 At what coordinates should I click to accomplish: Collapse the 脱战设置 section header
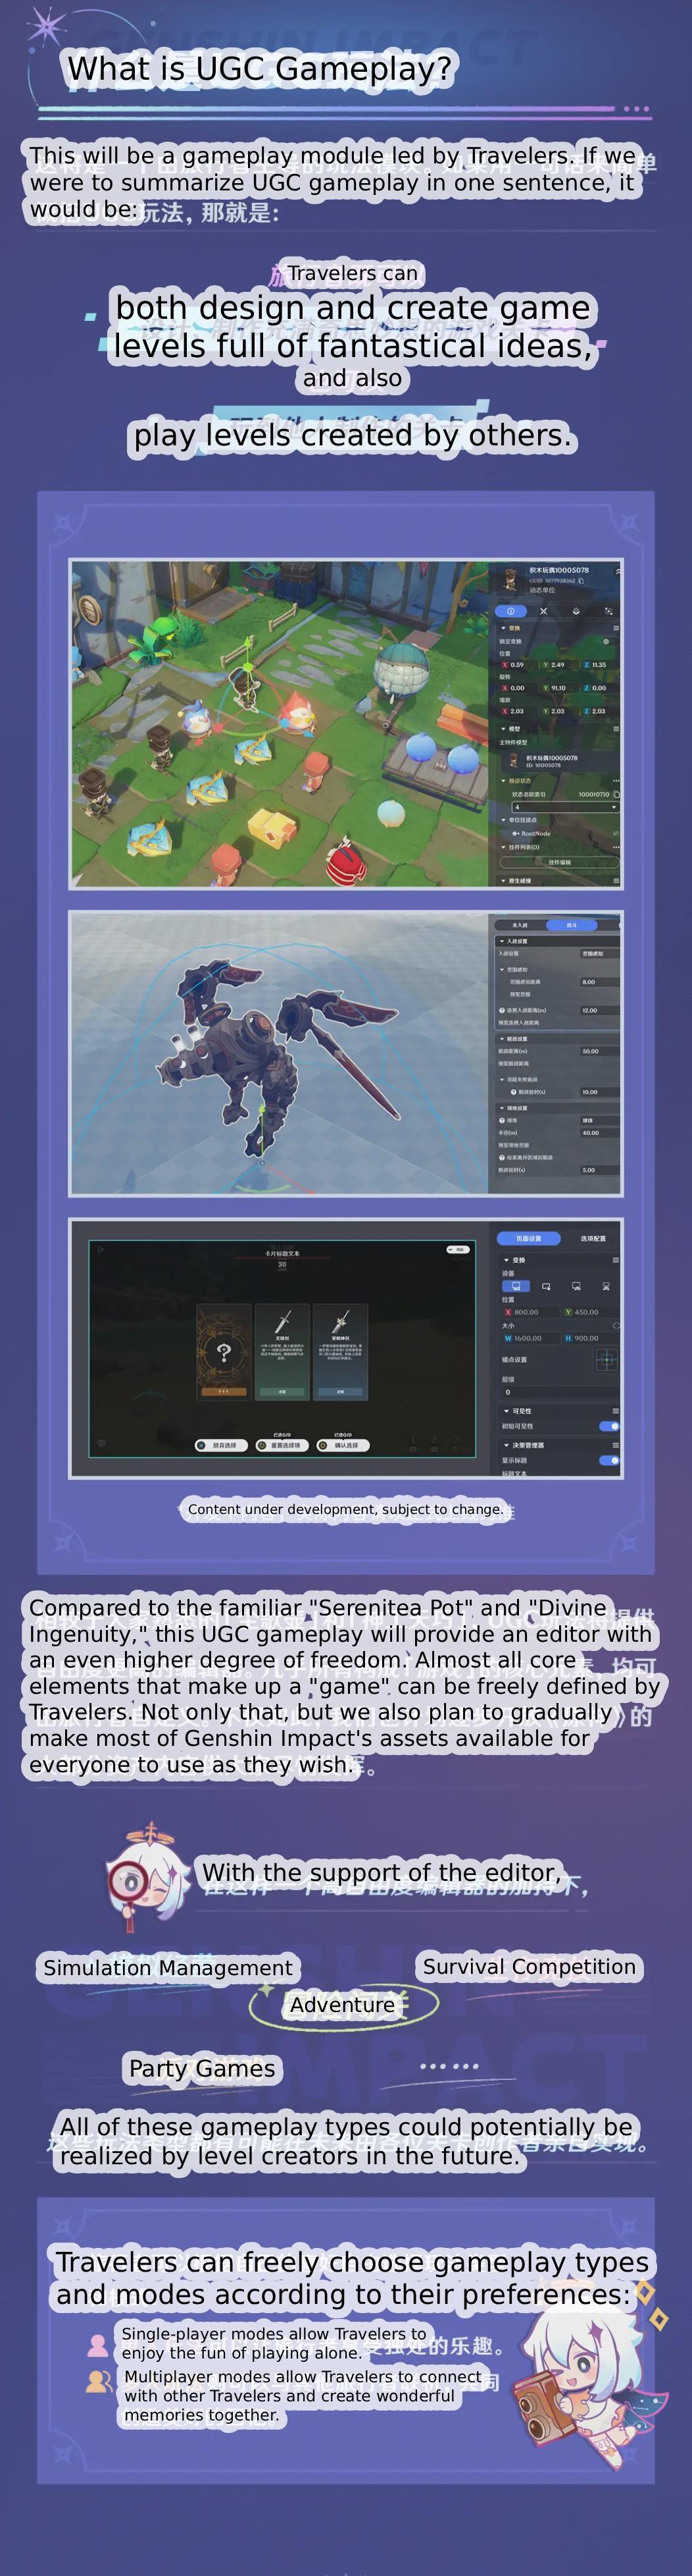point(503,1039)
